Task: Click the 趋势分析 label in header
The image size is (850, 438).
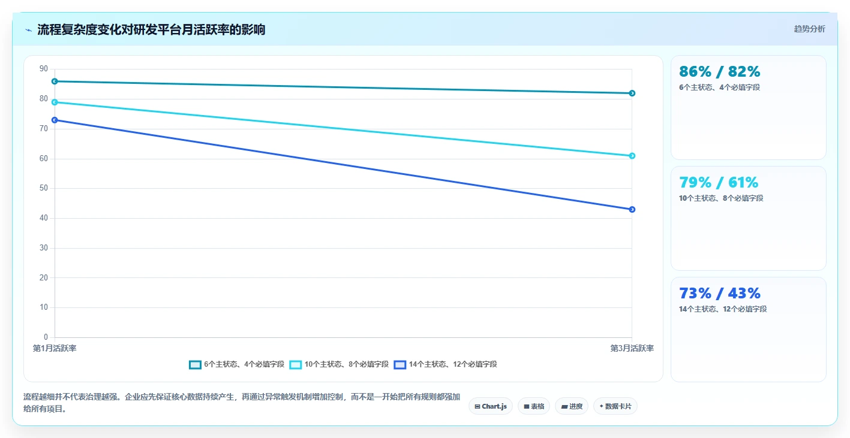Action: click(809, 29)
